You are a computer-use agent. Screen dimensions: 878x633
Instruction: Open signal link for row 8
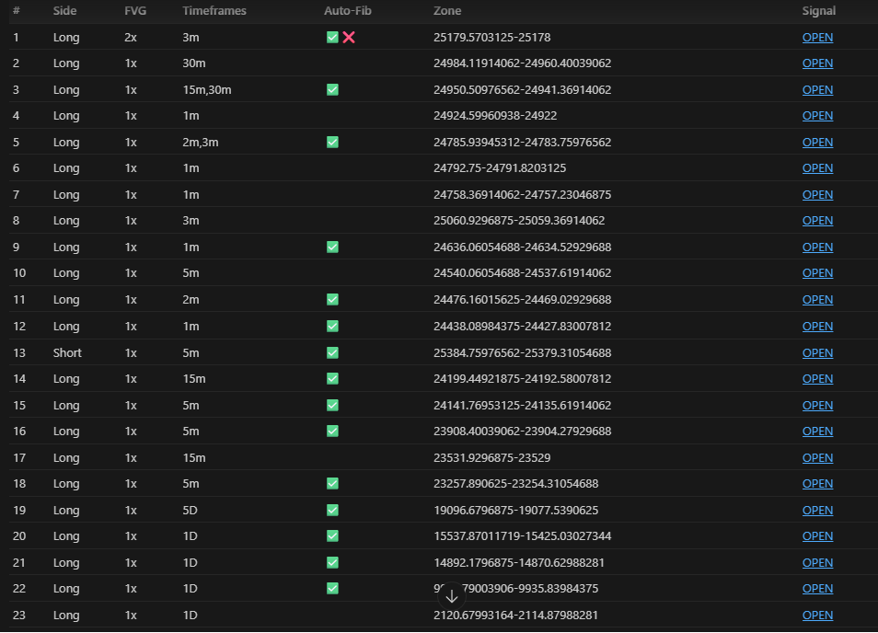(x=817, y=221)
